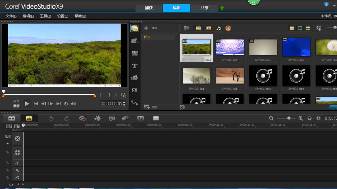Toggle showing videos in the library
This screenshot has width=337, height=189.
click(x=198, y=28)
